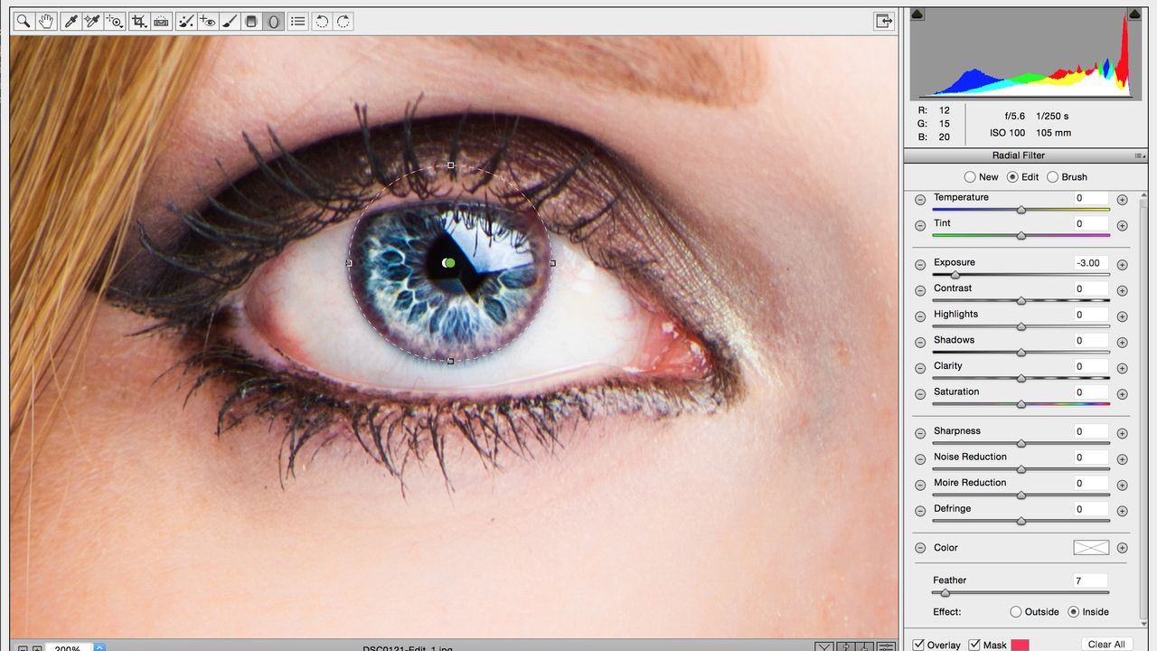Decrease Temperature with minus button
Image resolution: width=1157 pixels, height=651 pixels.
point(920,200)
